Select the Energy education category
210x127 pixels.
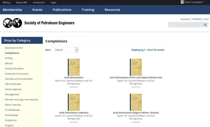click(14, 69)
